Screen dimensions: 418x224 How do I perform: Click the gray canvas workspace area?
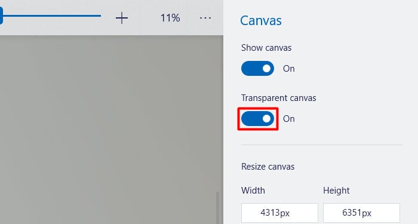(109, 128)
